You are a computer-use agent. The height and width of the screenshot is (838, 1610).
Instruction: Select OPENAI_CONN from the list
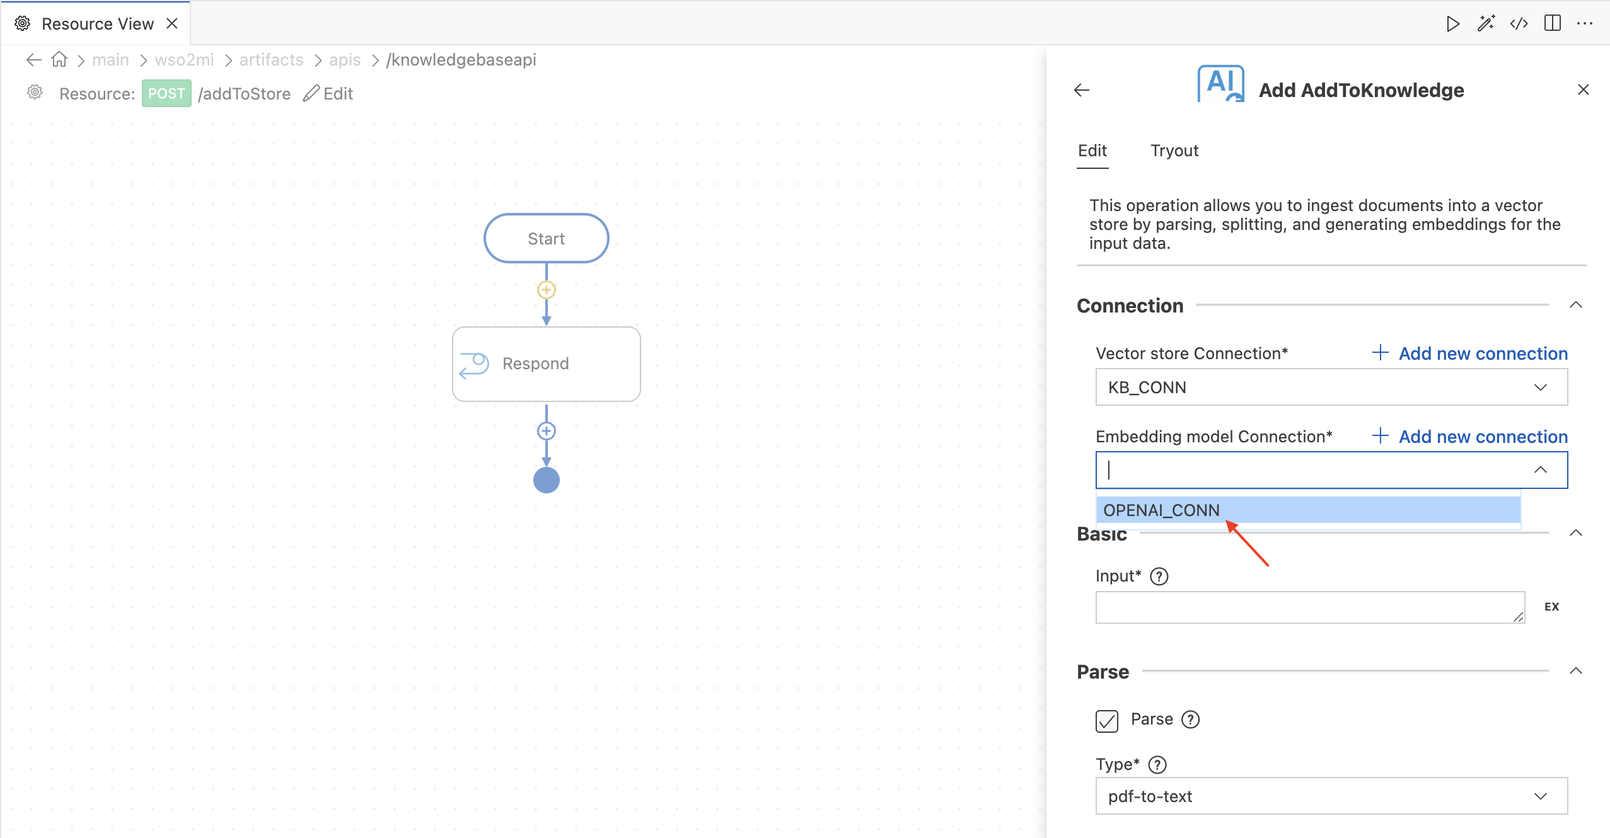point(1309,510)
